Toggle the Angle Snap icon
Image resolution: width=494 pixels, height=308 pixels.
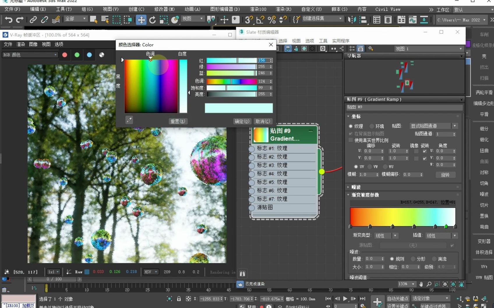(x=260, y=20)
